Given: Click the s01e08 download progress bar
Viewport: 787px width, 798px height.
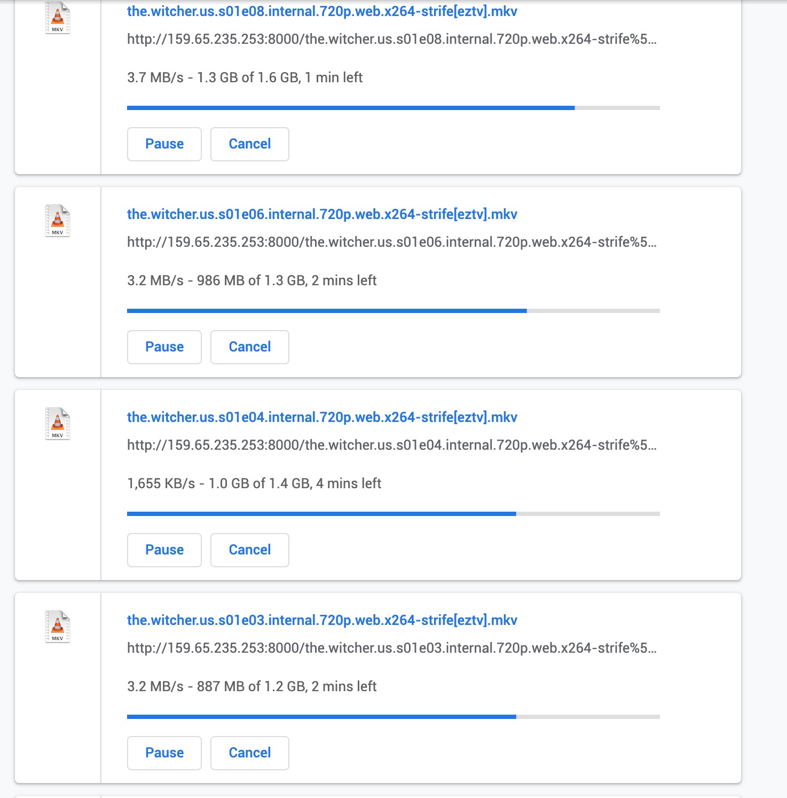Looking at the screenshot, I should (x=393, y=108).
